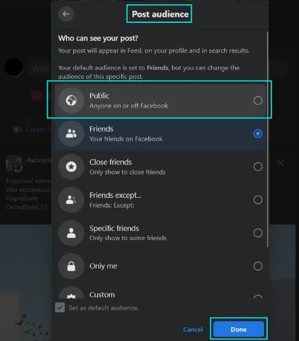
Task: Click the live video icon in background
Action: click(36, 95)
